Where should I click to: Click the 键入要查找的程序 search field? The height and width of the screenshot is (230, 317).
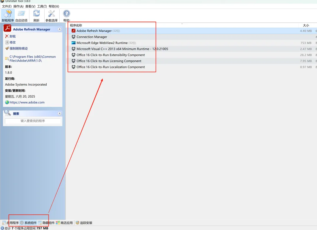click(x=33, y=121)
